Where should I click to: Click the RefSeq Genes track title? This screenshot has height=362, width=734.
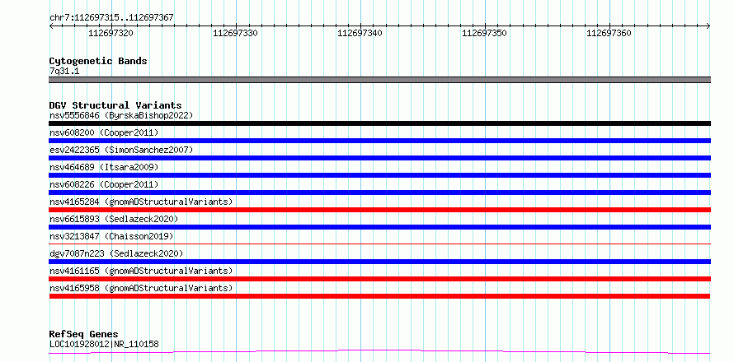[83, 334]
